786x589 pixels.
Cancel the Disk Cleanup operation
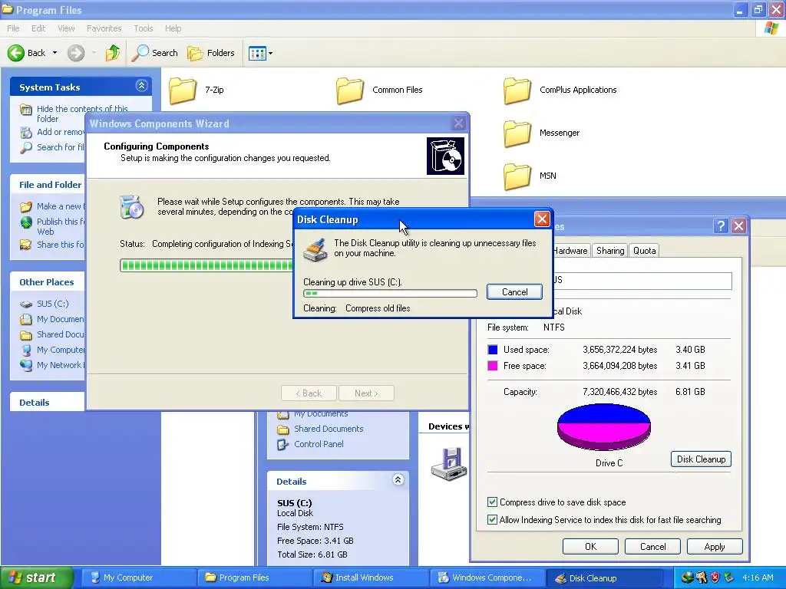point(514,292)
